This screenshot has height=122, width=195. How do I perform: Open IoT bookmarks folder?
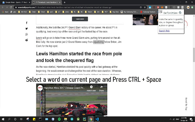(58, 12)
